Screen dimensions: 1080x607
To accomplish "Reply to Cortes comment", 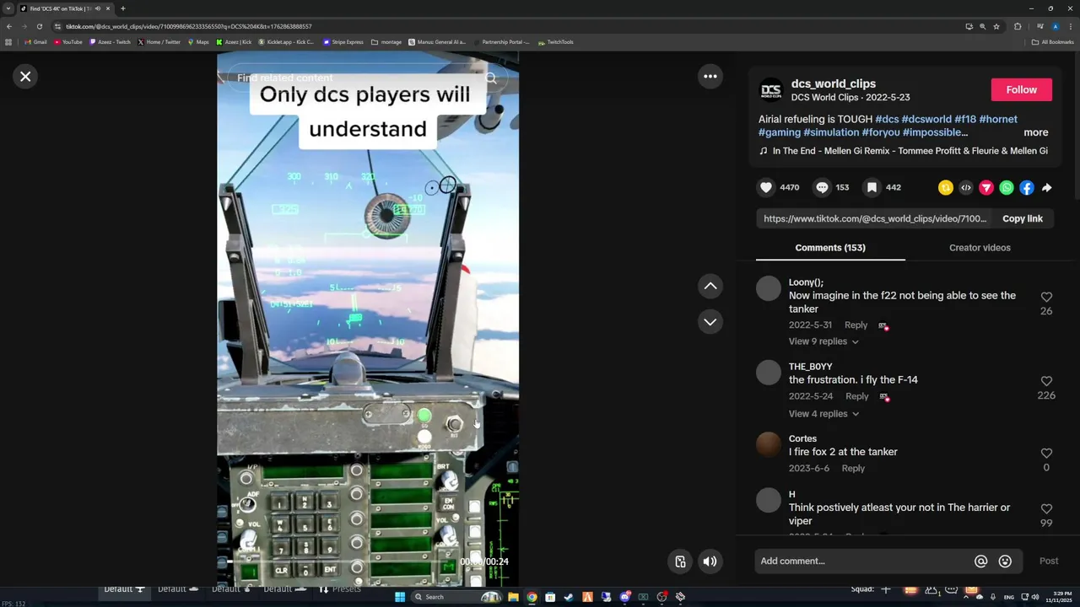I will point(853,469).
